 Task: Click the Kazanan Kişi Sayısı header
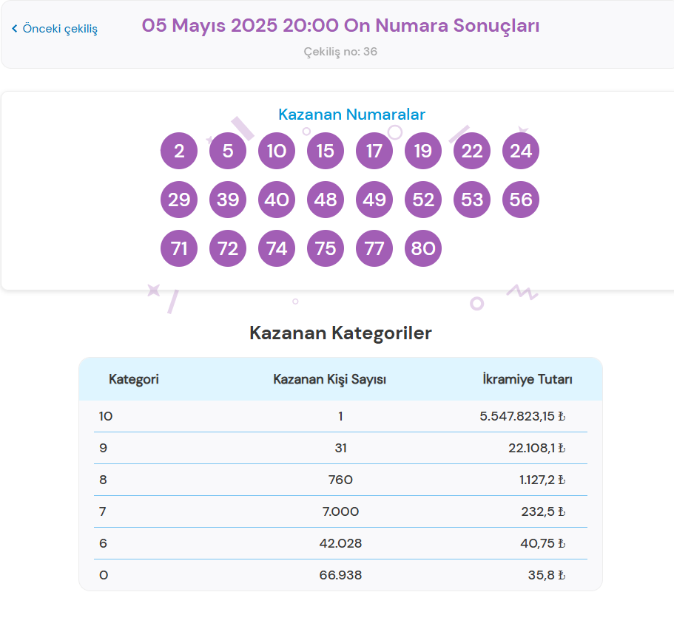point(329,379)
